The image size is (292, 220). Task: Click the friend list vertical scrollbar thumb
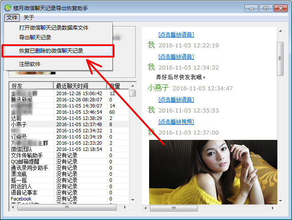coord(133,93)
